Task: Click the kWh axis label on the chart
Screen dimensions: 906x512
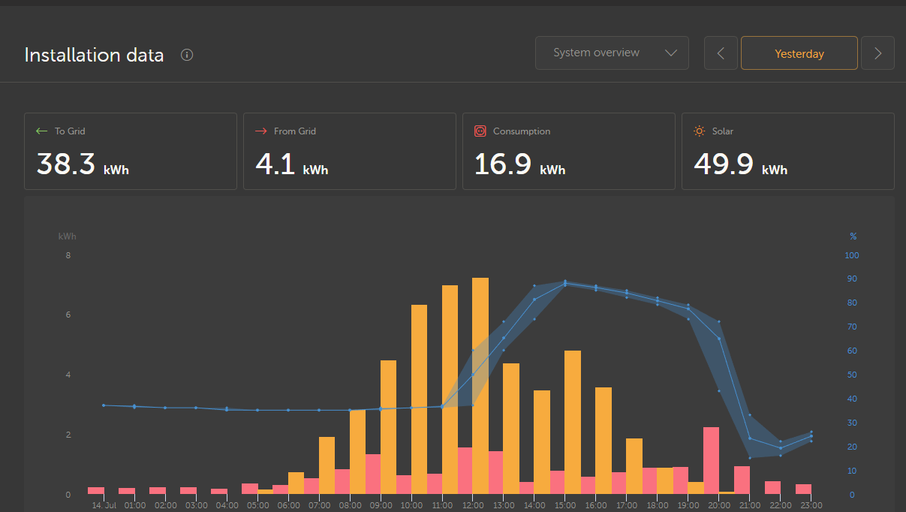Action: [x=67, y=236]
